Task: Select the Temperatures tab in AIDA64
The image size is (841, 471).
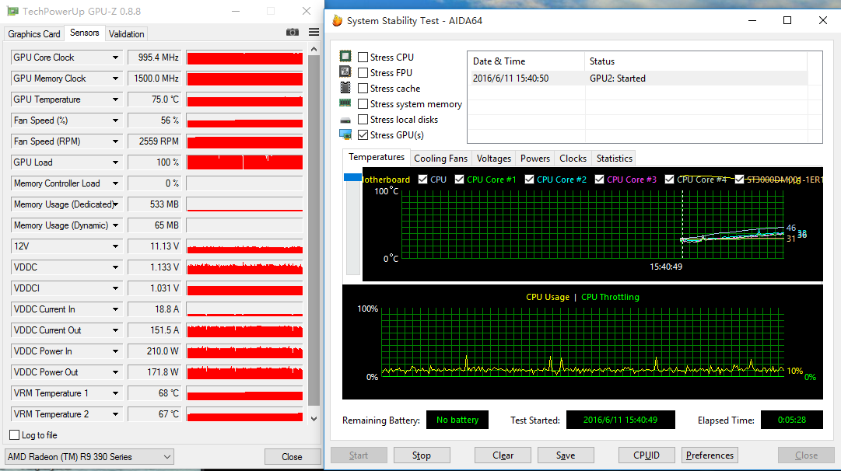Action: [377, 157]
